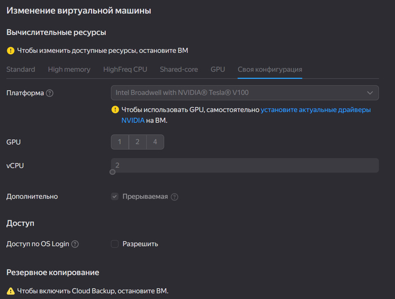395x299 pixels.
Task: Select the Shared-core tab
Action: tap(179, 69)
